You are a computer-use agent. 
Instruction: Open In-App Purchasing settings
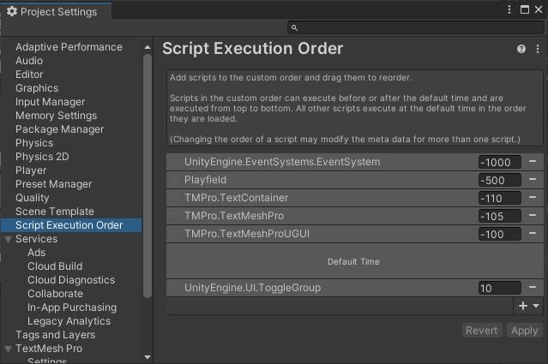(72, 307)
